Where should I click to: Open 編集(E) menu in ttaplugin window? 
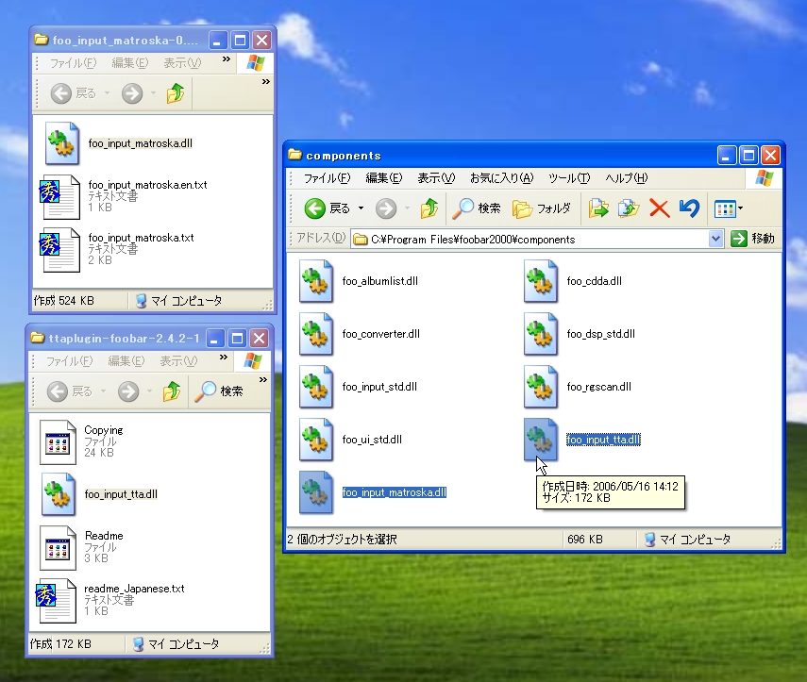coord(126,361)
